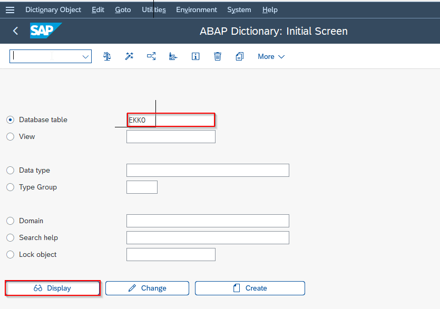Select the View radio button
Viewport: 440px width, 309px height.
click(9, 136)
